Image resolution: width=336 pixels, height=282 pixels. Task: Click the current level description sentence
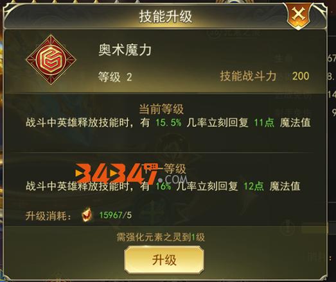[x=168, y=122]
